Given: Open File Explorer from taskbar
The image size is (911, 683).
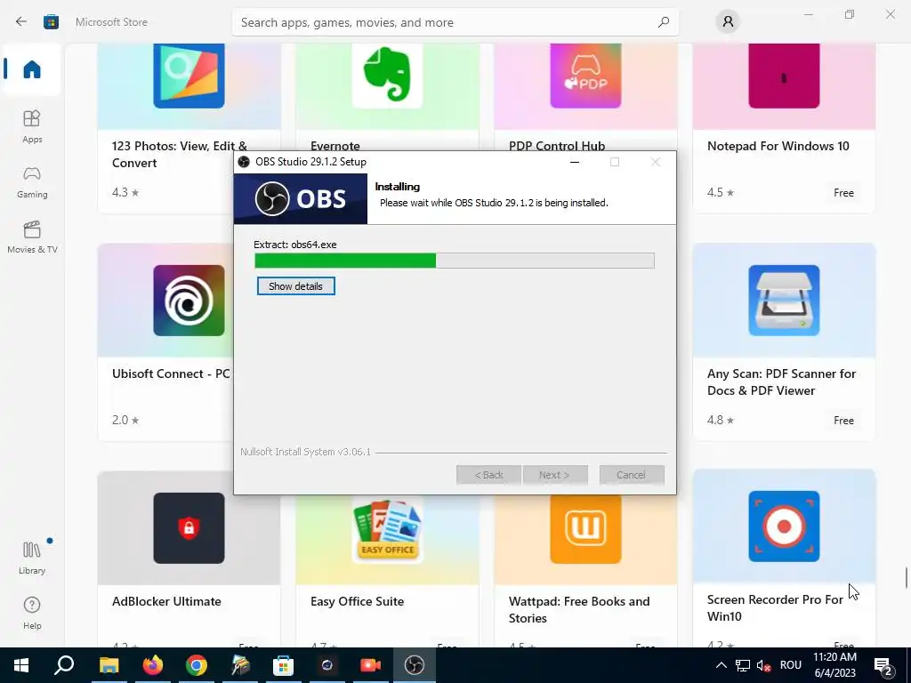Looking at the screenshot, I should click(109, 665).
